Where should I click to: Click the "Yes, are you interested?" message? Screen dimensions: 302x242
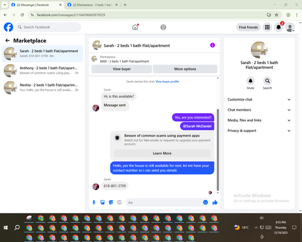(x=193, y=117)
